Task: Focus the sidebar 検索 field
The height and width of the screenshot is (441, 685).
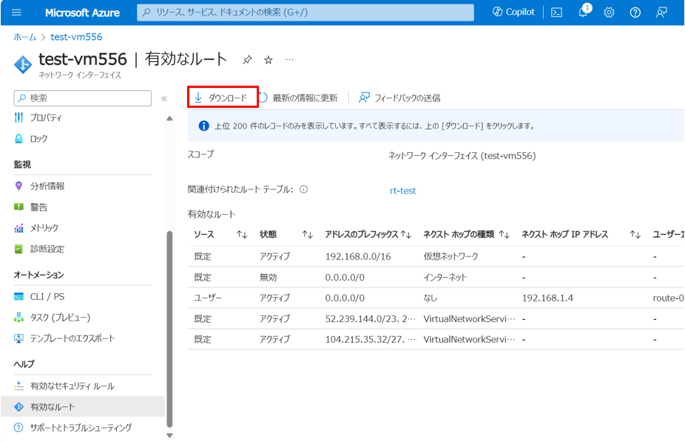Action: 83,98
